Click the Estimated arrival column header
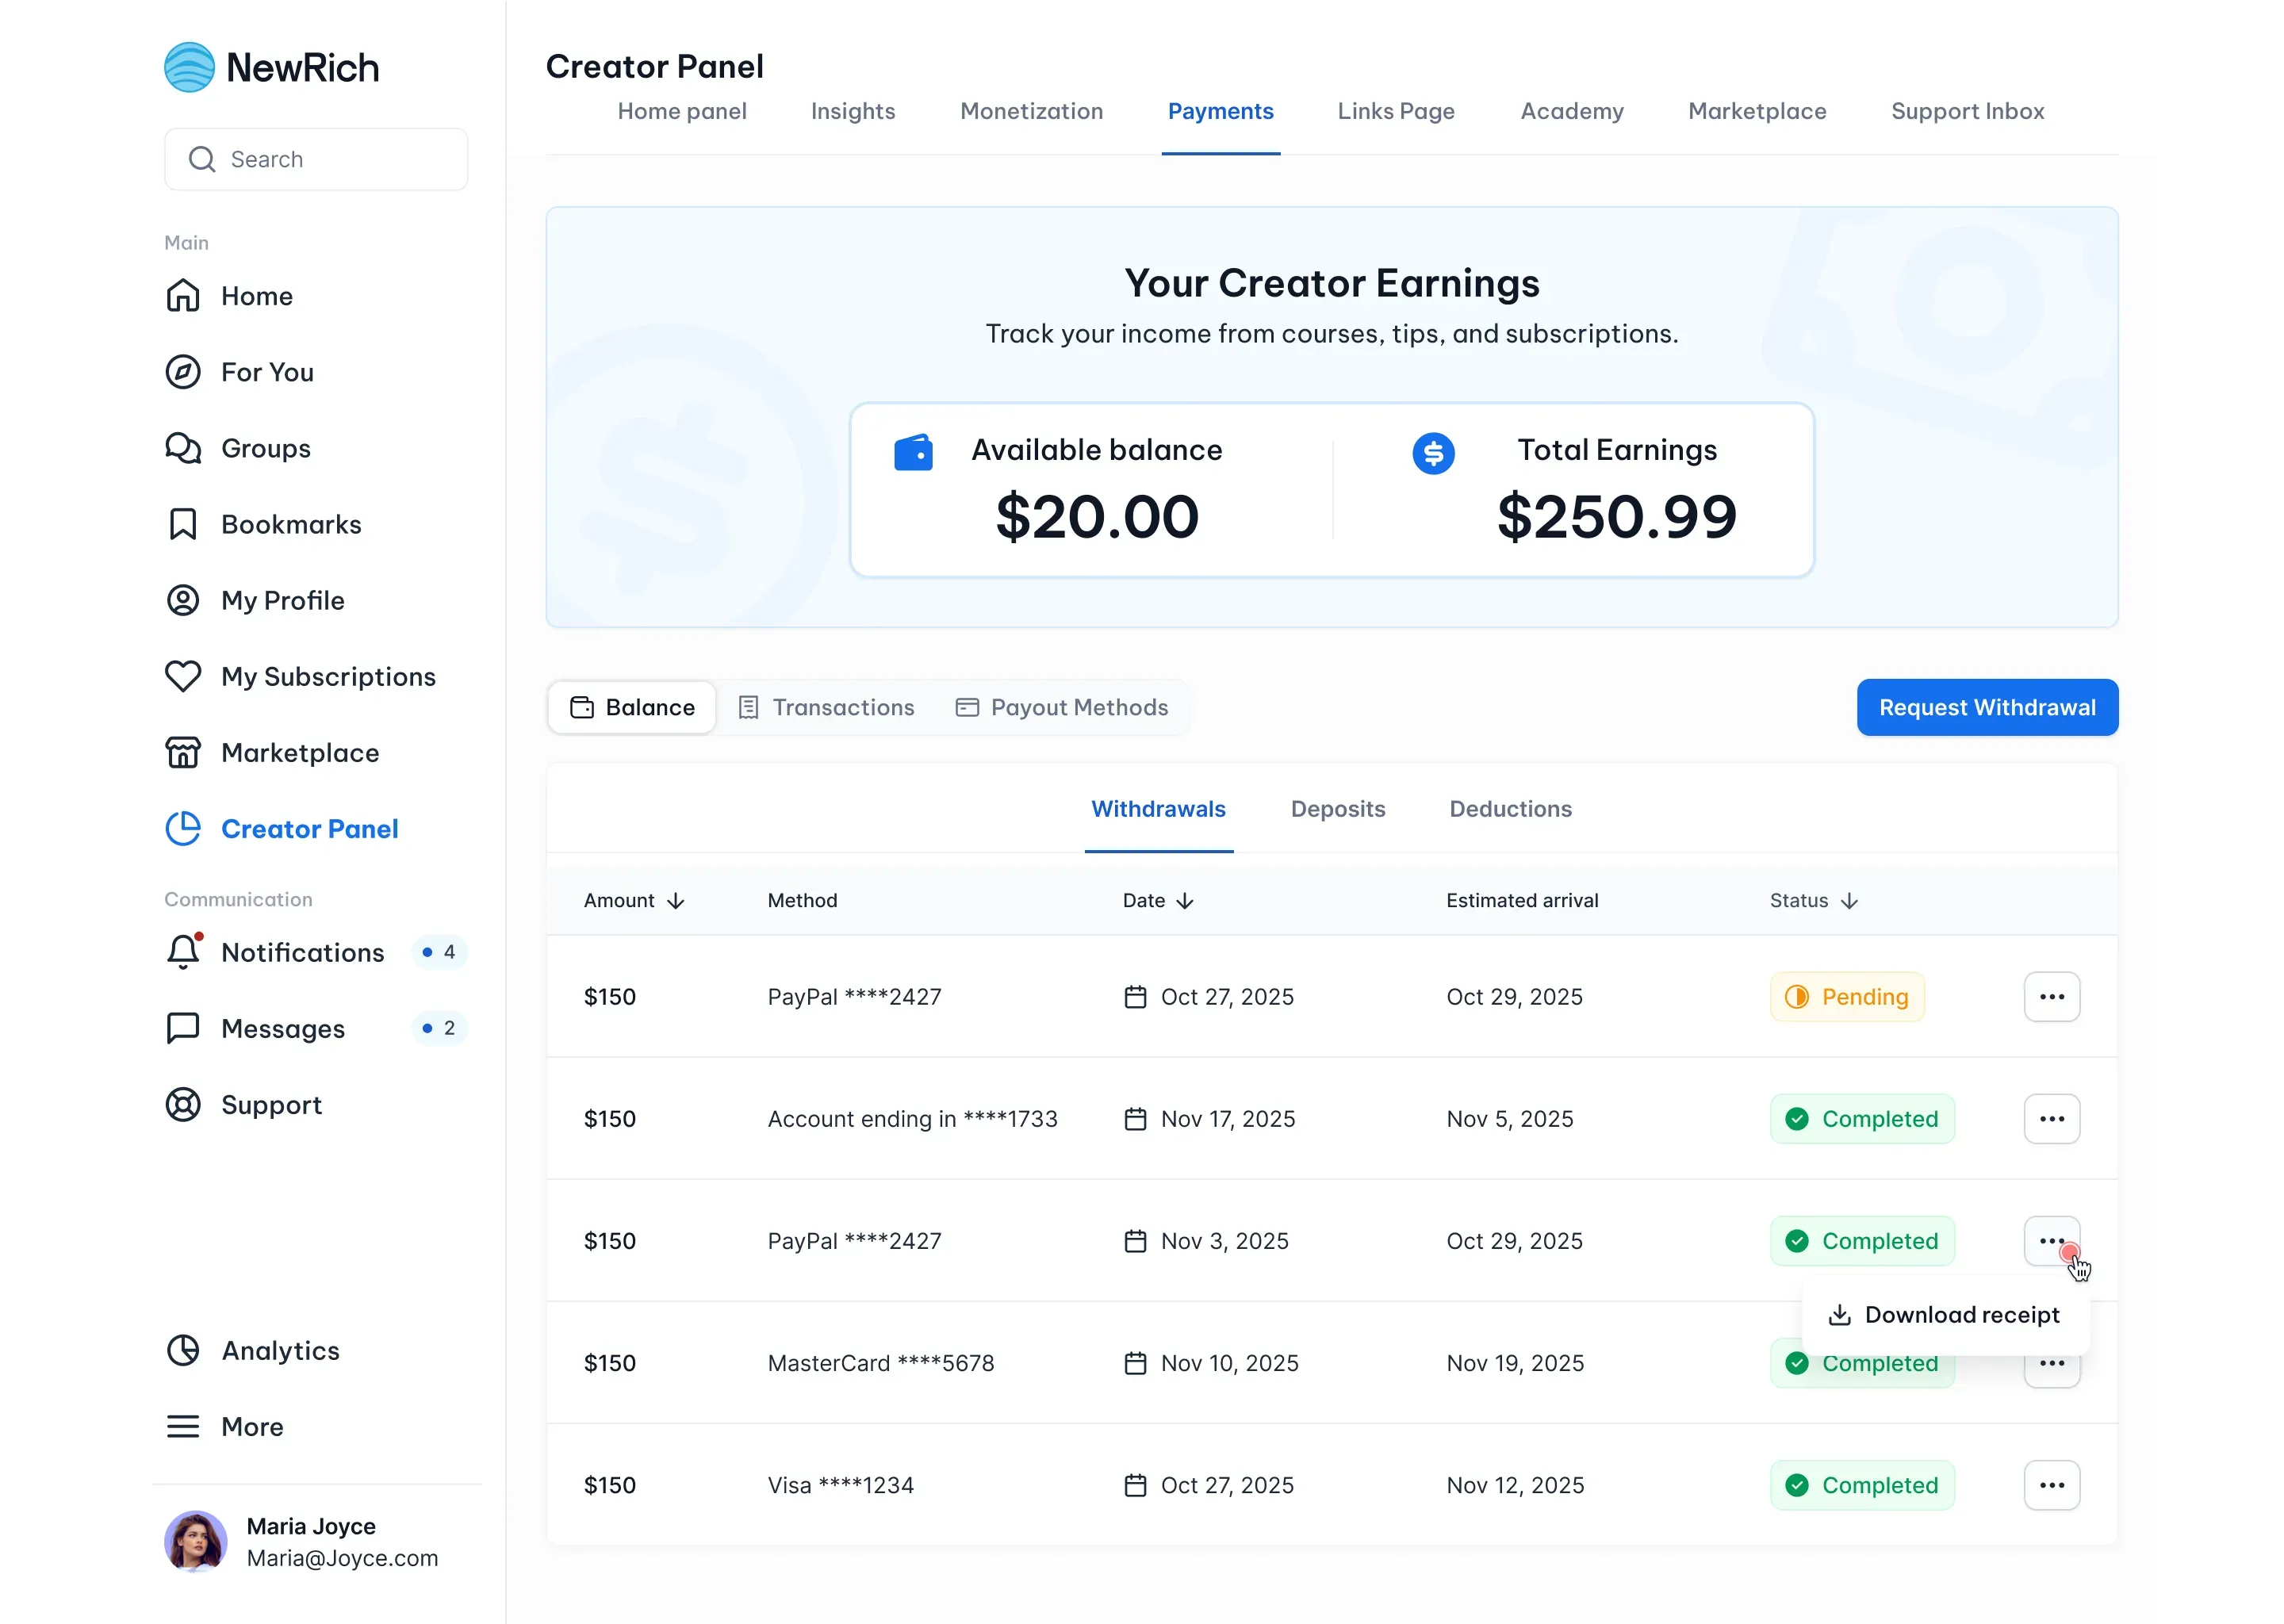This screenshot has width=2284, height=1624. click(x=1522, y=901)
